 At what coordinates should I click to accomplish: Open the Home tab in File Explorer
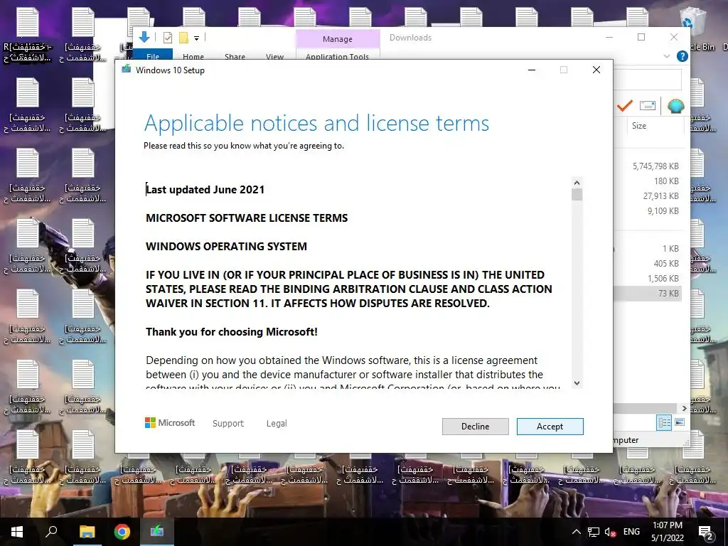pos(193,55)
